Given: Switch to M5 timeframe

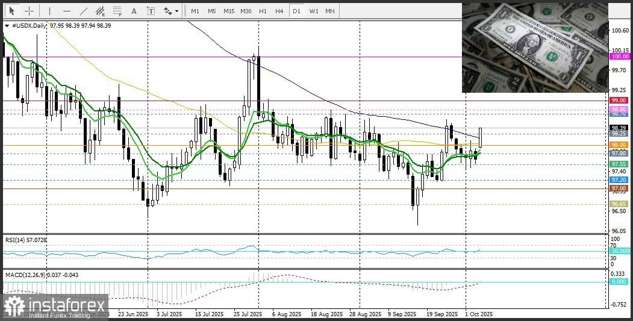Looking at the screenshot, I should click(212, 11).
